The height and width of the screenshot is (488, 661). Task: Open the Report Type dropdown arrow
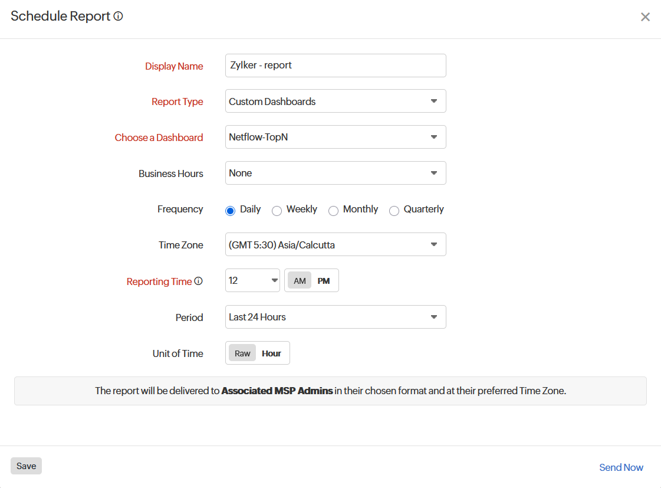(435, 101)
